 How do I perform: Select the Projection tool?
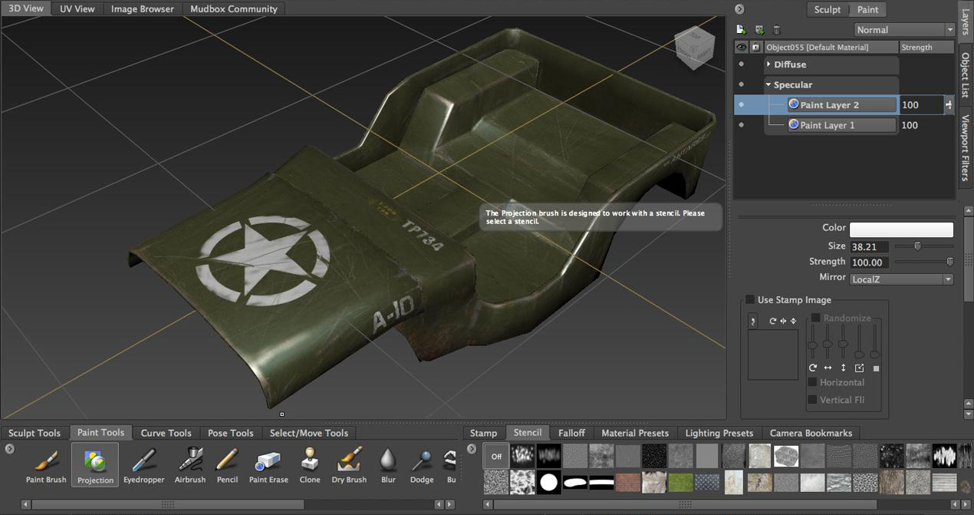pyautogui.click(x=96, y=464)
